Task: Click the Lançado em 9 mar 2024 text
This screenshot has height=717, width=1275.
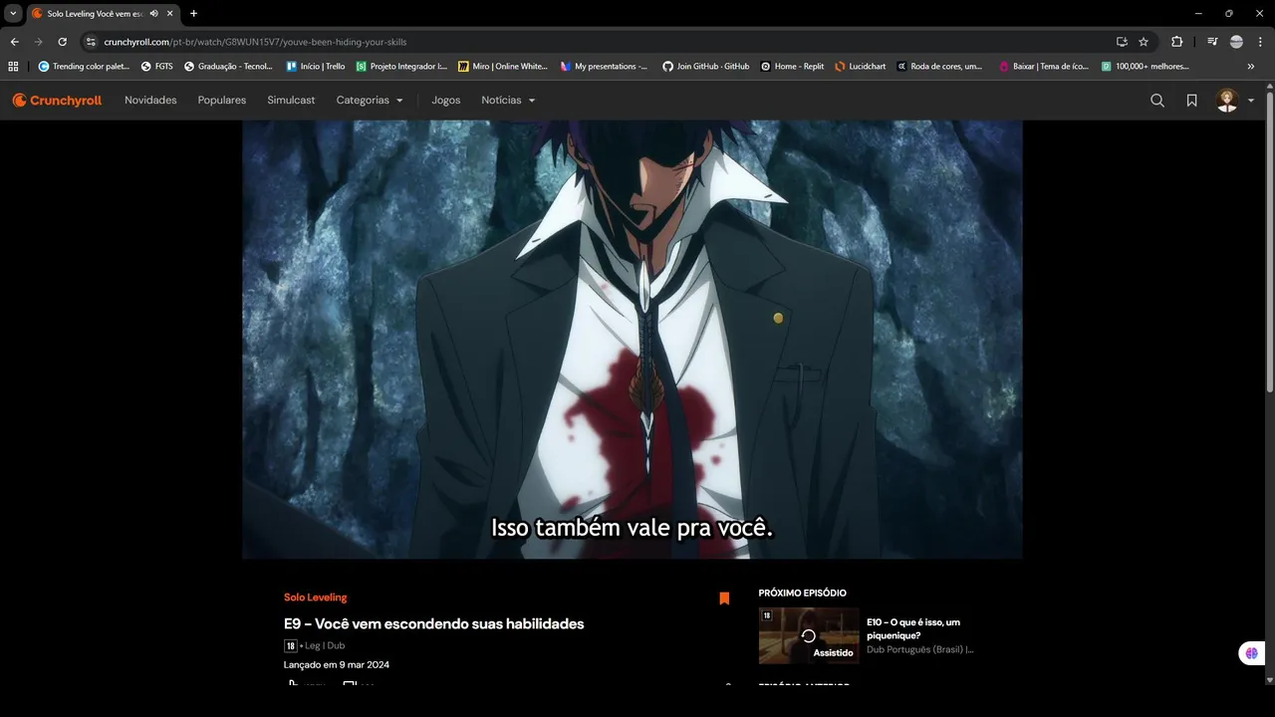Action: tap(337, 664)
